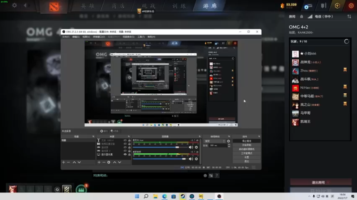Click 开始录制 button in OBS
Viewport: 357px width, 200px height.
247,145
